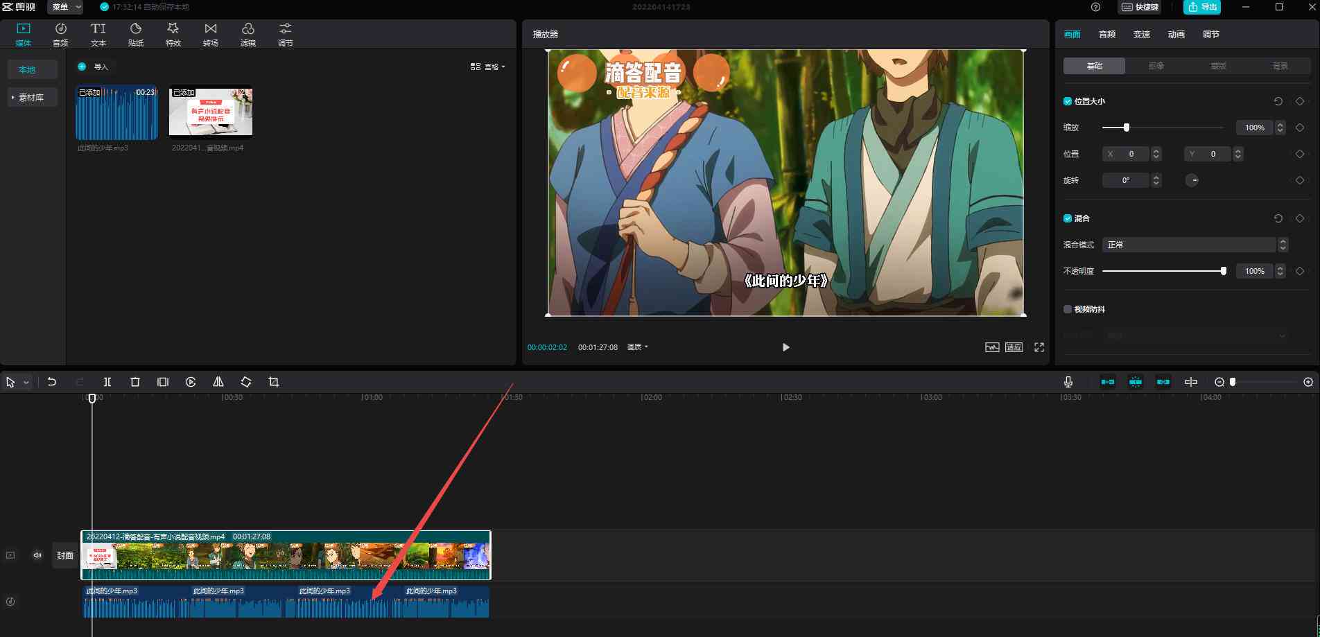The image size is (1320, 637).
Task: Toggle video track lock icon at left
Action: pos(10,555)
